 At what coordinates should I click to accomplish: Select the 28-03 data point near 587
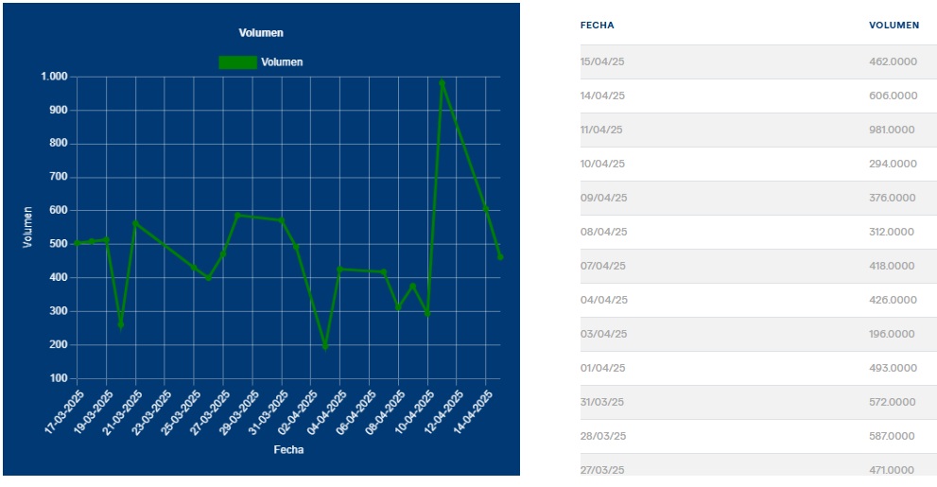point(237,216)
